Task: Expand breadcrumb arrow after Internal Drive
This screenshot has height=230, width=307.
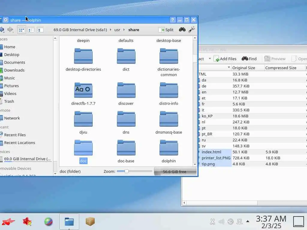Action: click(x=111, y=30)
